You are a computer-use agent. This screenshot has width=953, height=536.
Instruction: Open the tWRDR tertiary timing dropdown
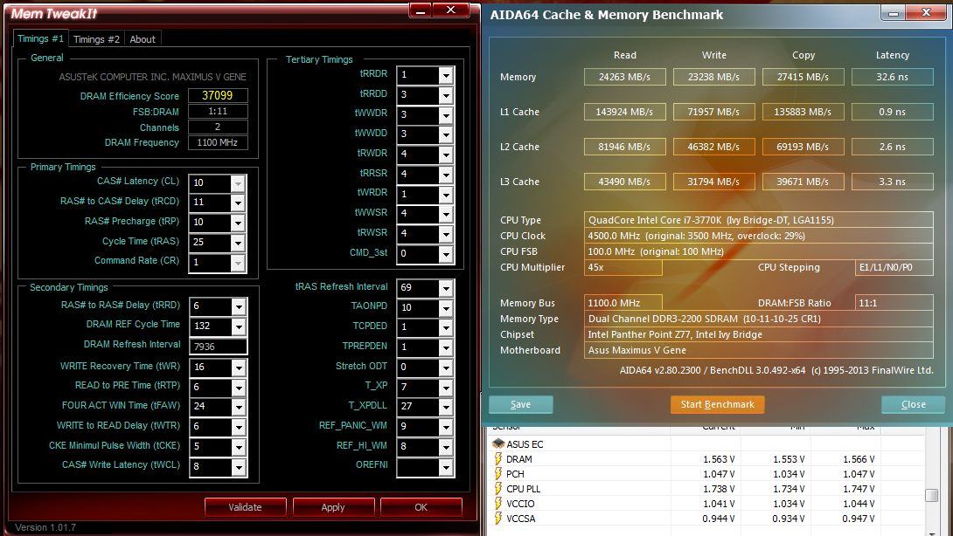(446, 195)
